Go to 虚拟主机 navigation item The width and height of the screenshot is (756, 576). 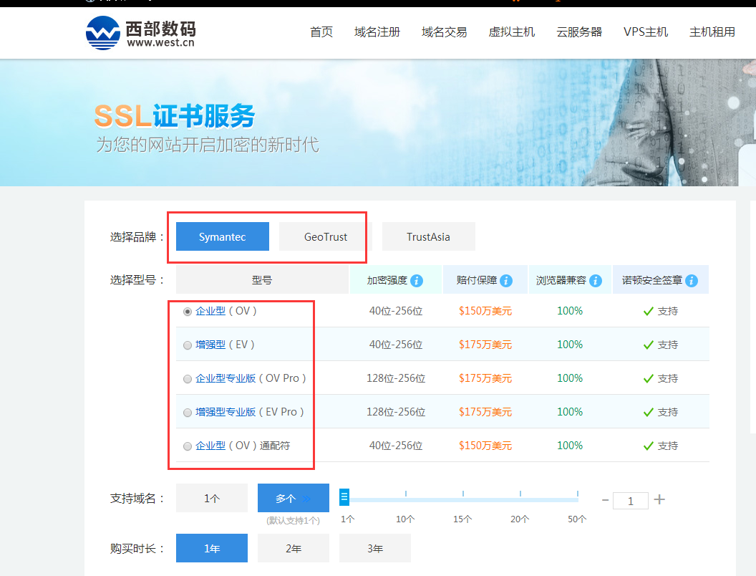point(512,32)
